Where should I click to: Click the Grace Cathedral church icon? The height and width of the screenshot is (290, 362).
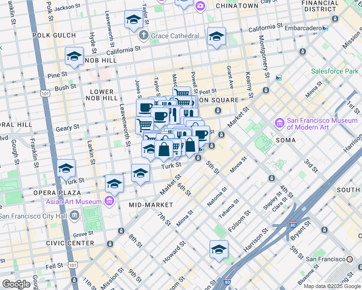144,36
